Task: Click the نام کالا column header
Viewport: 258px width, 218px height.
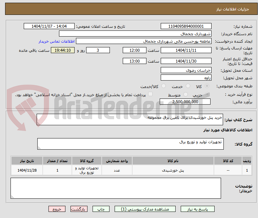Action: [173, 161]
